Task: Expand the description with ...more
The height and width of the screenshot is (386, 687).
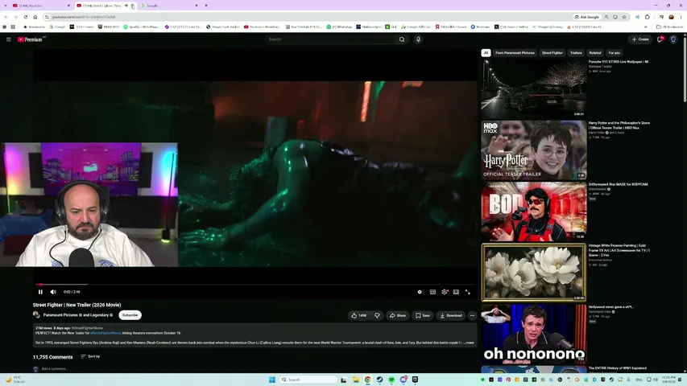Action: pyautogui.click(x=470, y=343)
